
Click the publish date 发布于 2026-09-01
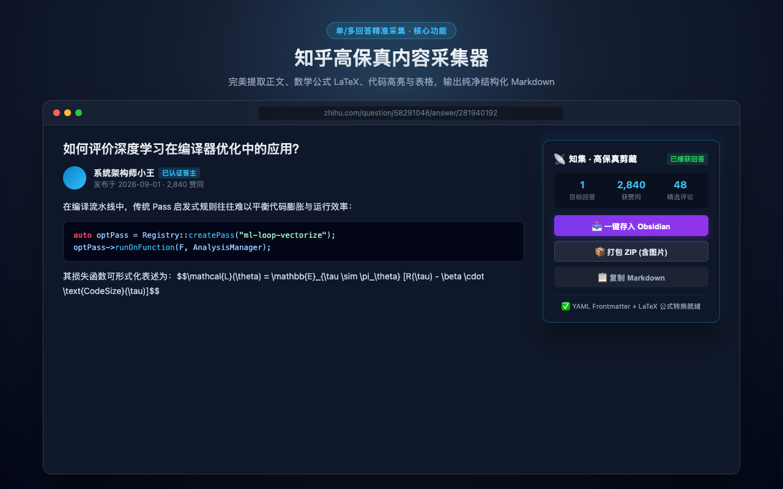127,184
